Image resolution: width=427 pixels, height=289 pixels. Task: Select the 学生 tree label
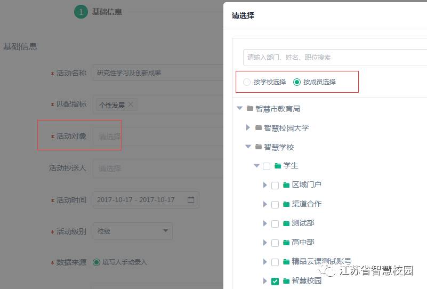pos(291,166)
